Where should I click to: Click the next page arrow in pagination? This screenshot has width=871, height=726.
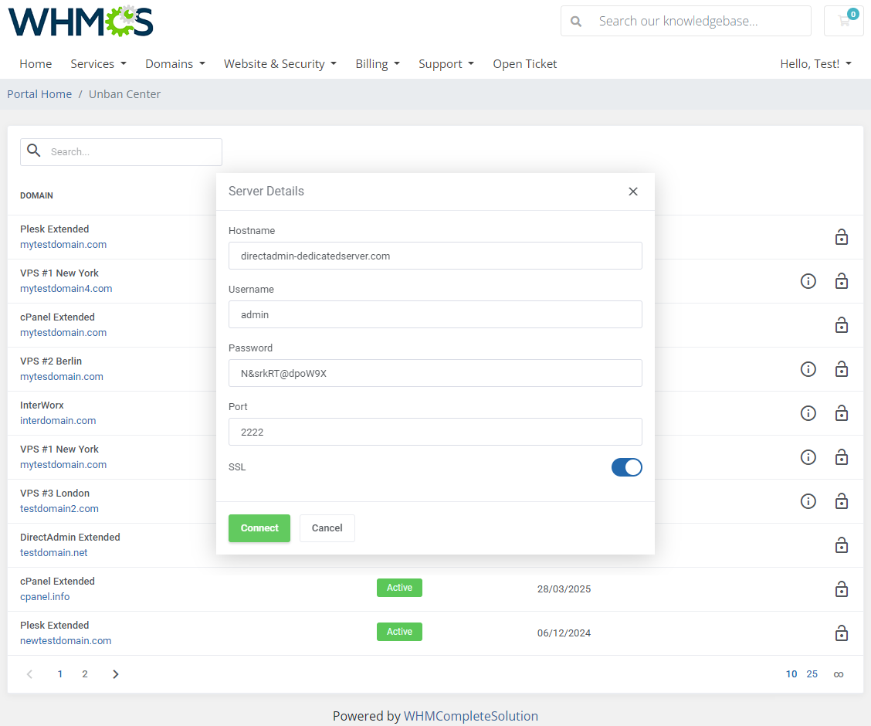tap(115, 673)
